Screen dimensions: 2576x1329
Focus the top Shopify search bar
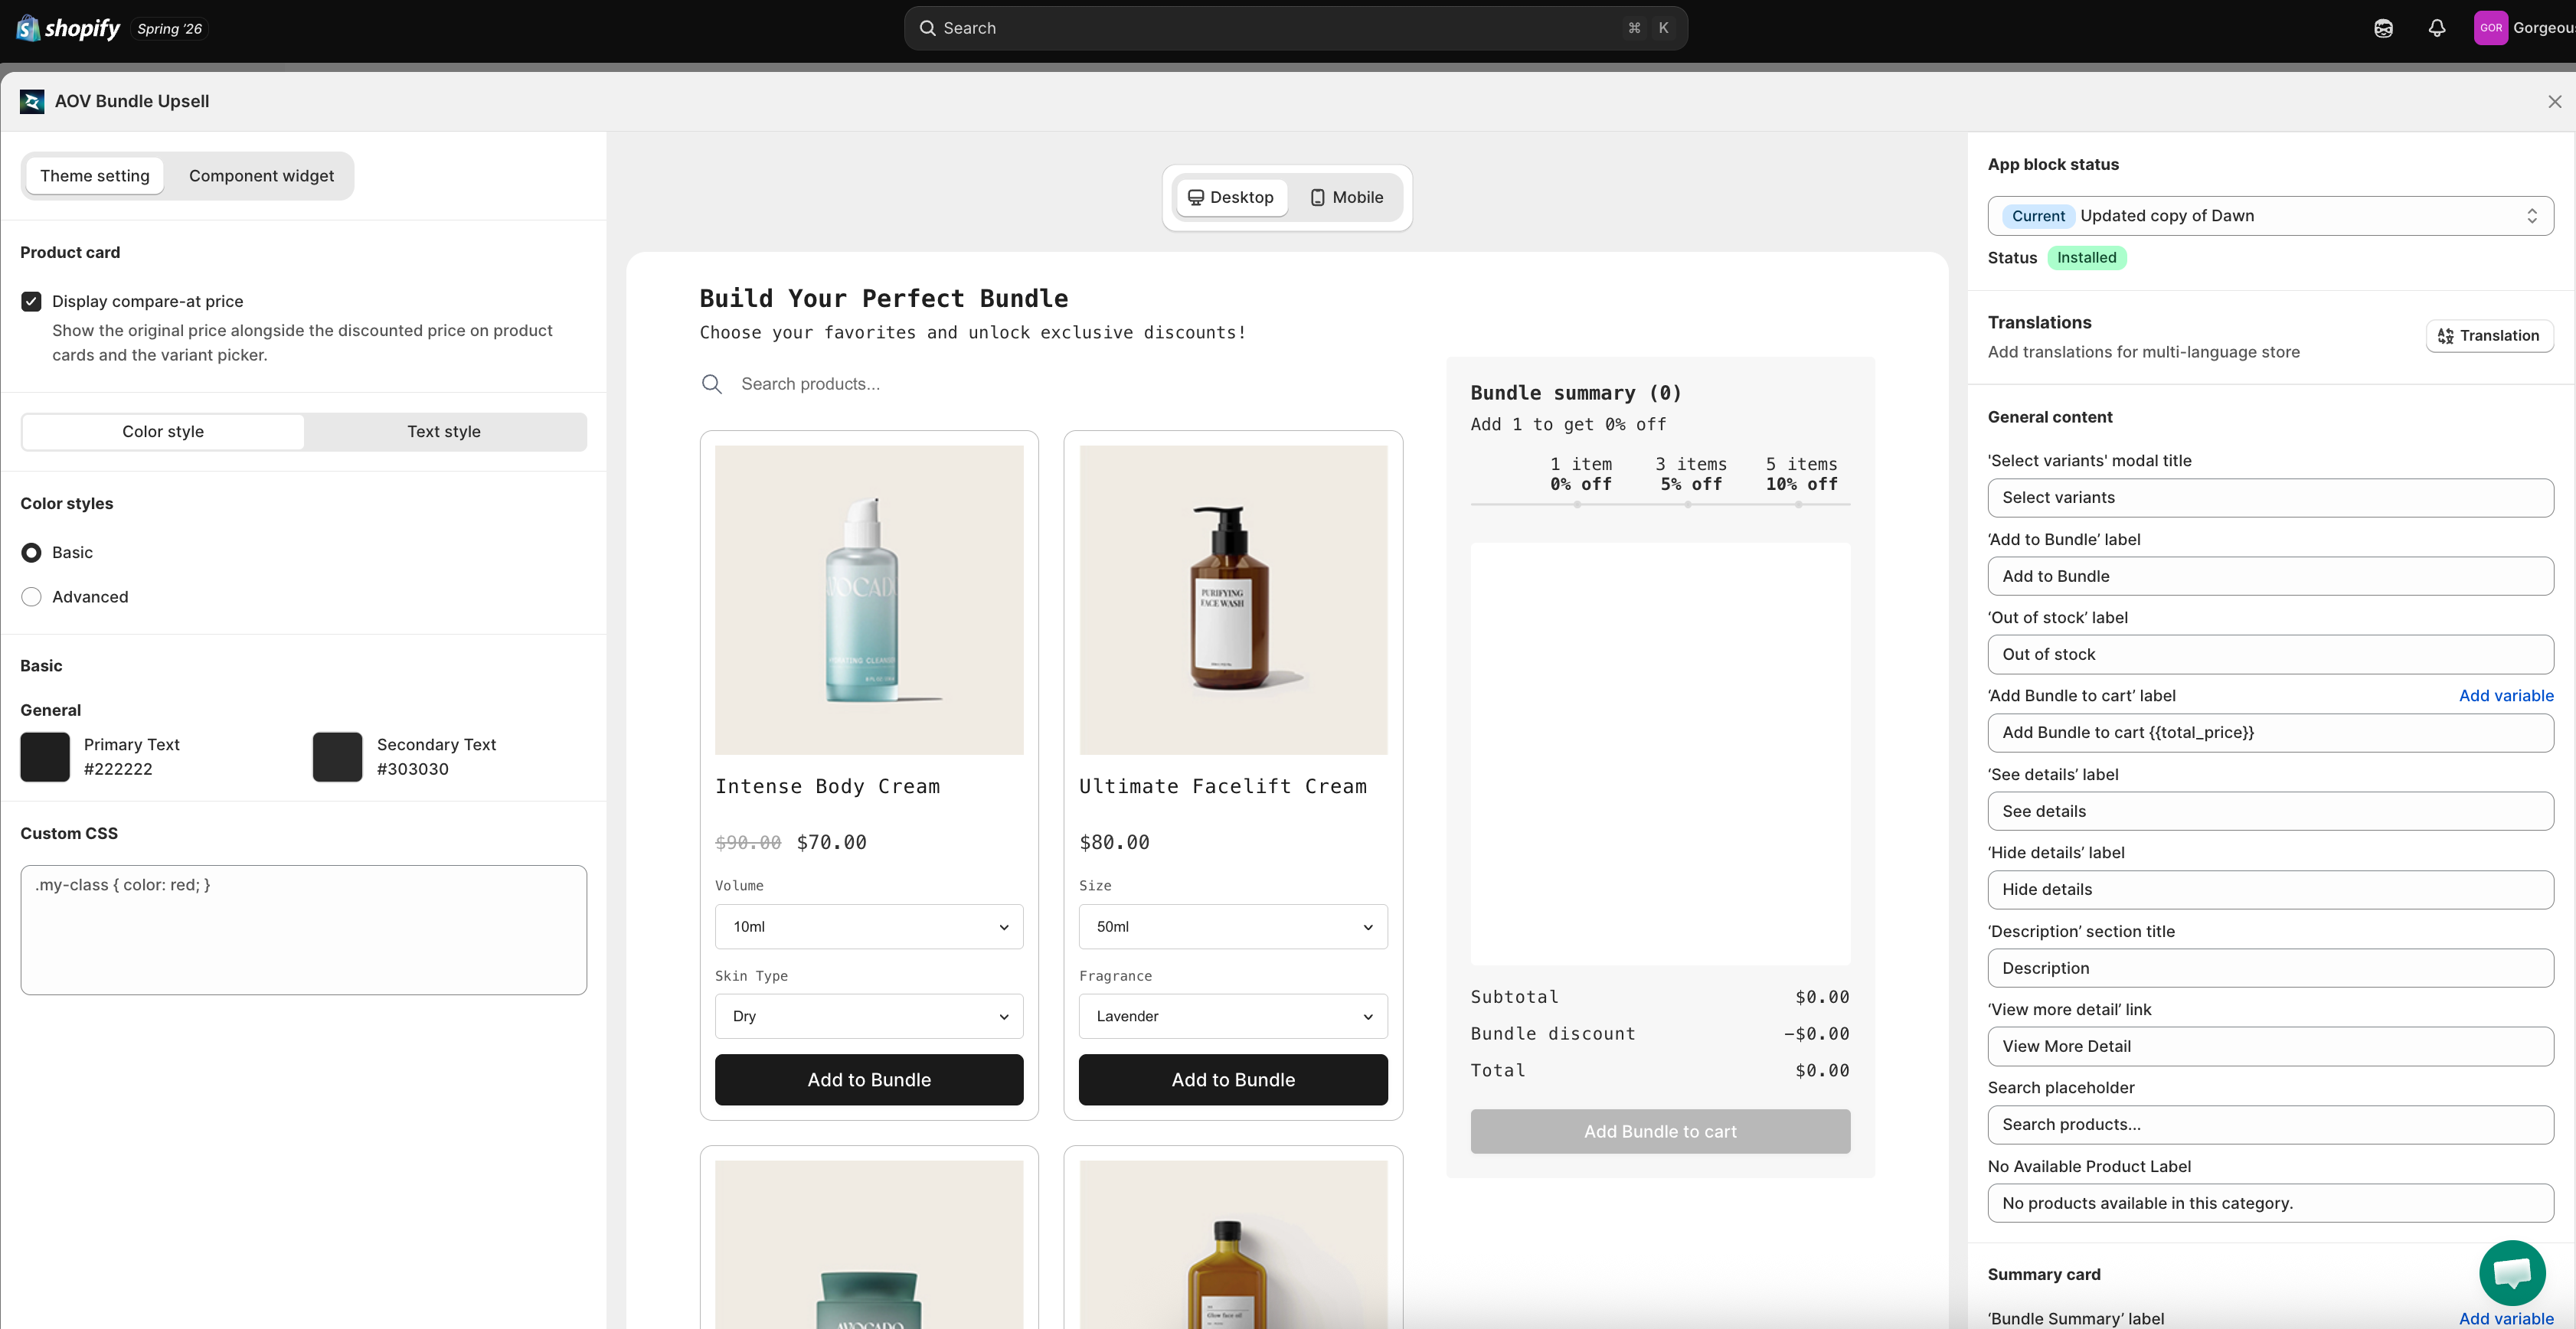click(x=1295, y=28)
